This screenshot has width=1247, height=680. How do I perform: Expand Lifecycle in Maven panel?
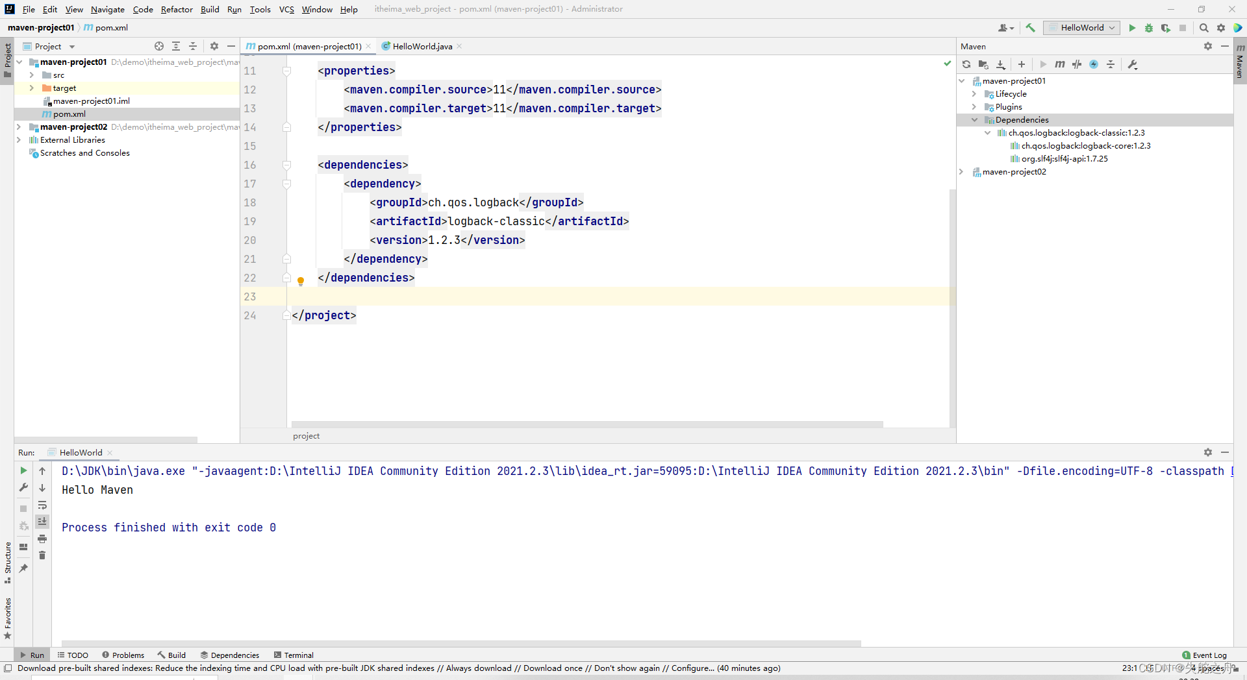pos(974,94)
